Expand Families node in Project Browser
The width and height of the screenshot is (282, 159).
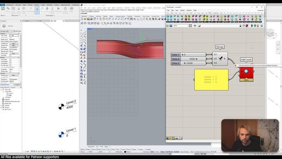click(x=1, y=105)
